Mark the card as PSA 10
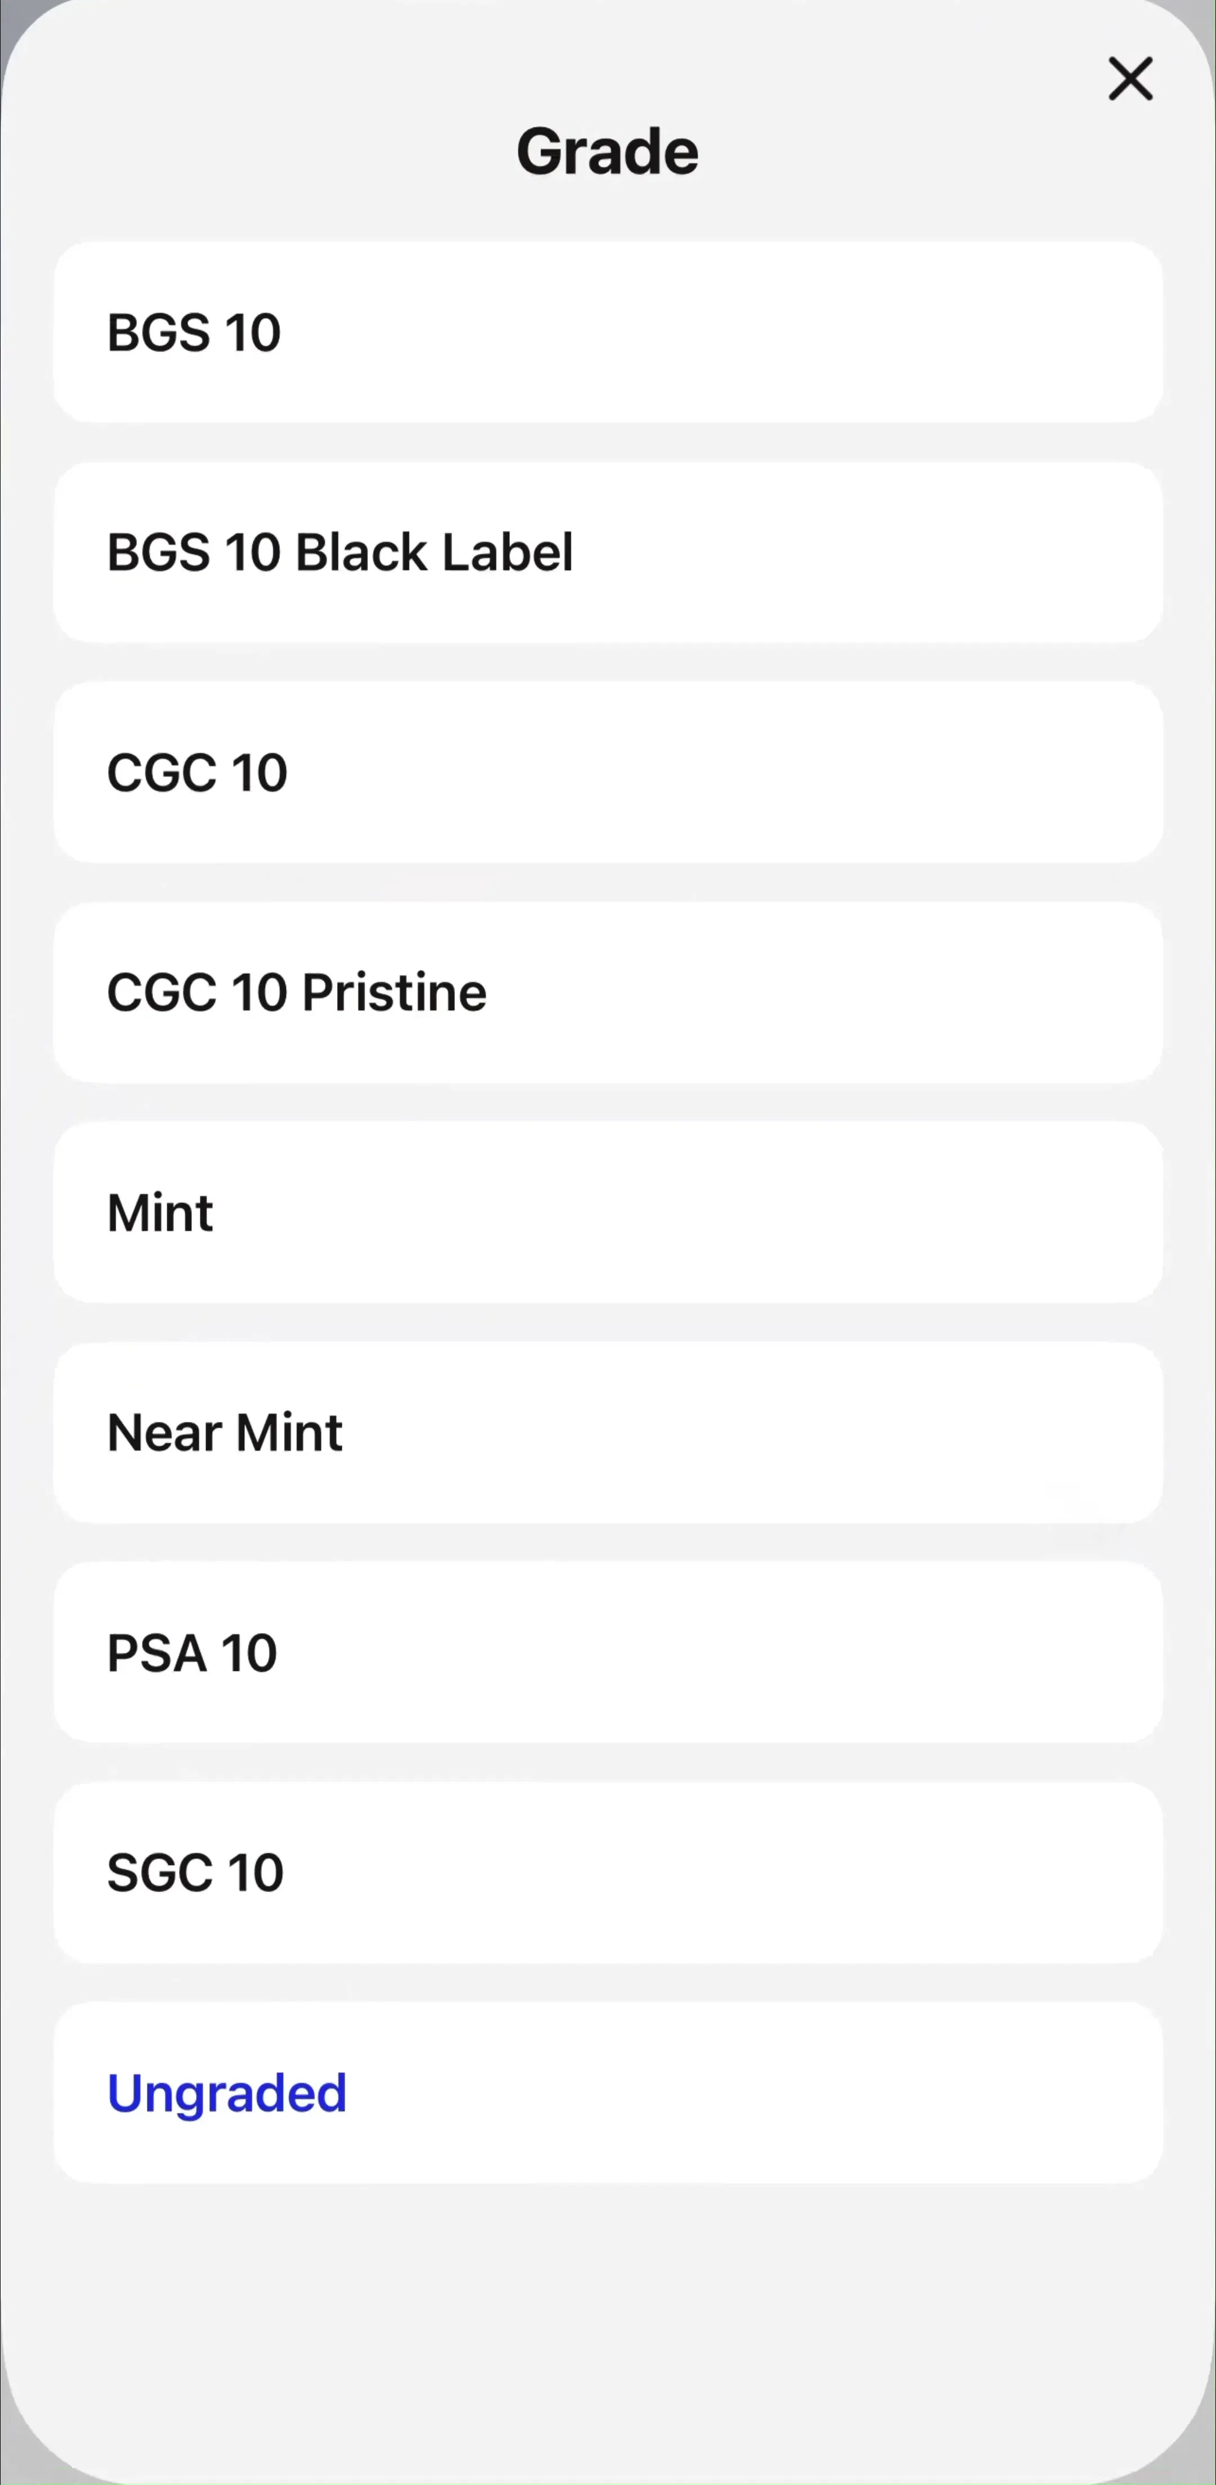This screenshot has height=2485, width=1216. [607, 1652]
